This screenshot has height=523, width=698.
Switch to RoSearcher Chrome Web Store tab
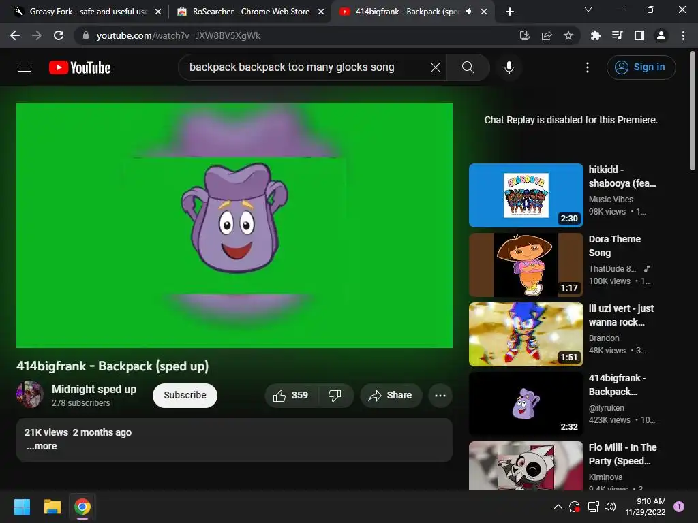click(250, 12)
